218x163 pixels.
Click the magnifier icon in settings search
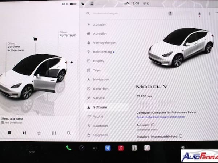coord(88,13)
